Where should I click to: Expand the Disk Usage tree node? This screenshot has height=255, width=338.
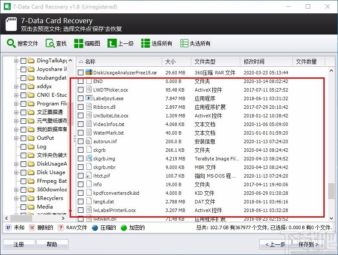tap(16, 172)
